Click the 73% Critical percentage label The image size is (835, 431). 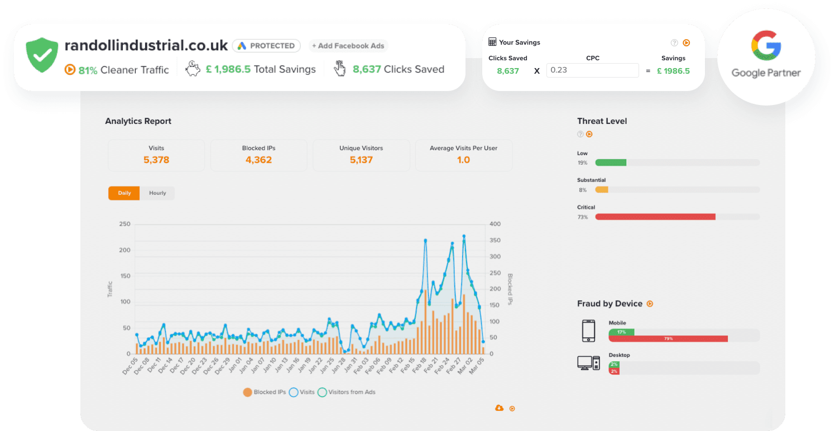point(583,217)
